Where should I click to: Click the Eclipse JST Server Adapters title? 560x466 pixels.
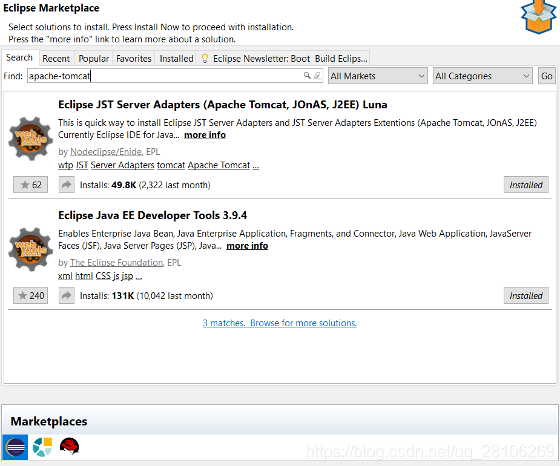[x=223, y=105]
